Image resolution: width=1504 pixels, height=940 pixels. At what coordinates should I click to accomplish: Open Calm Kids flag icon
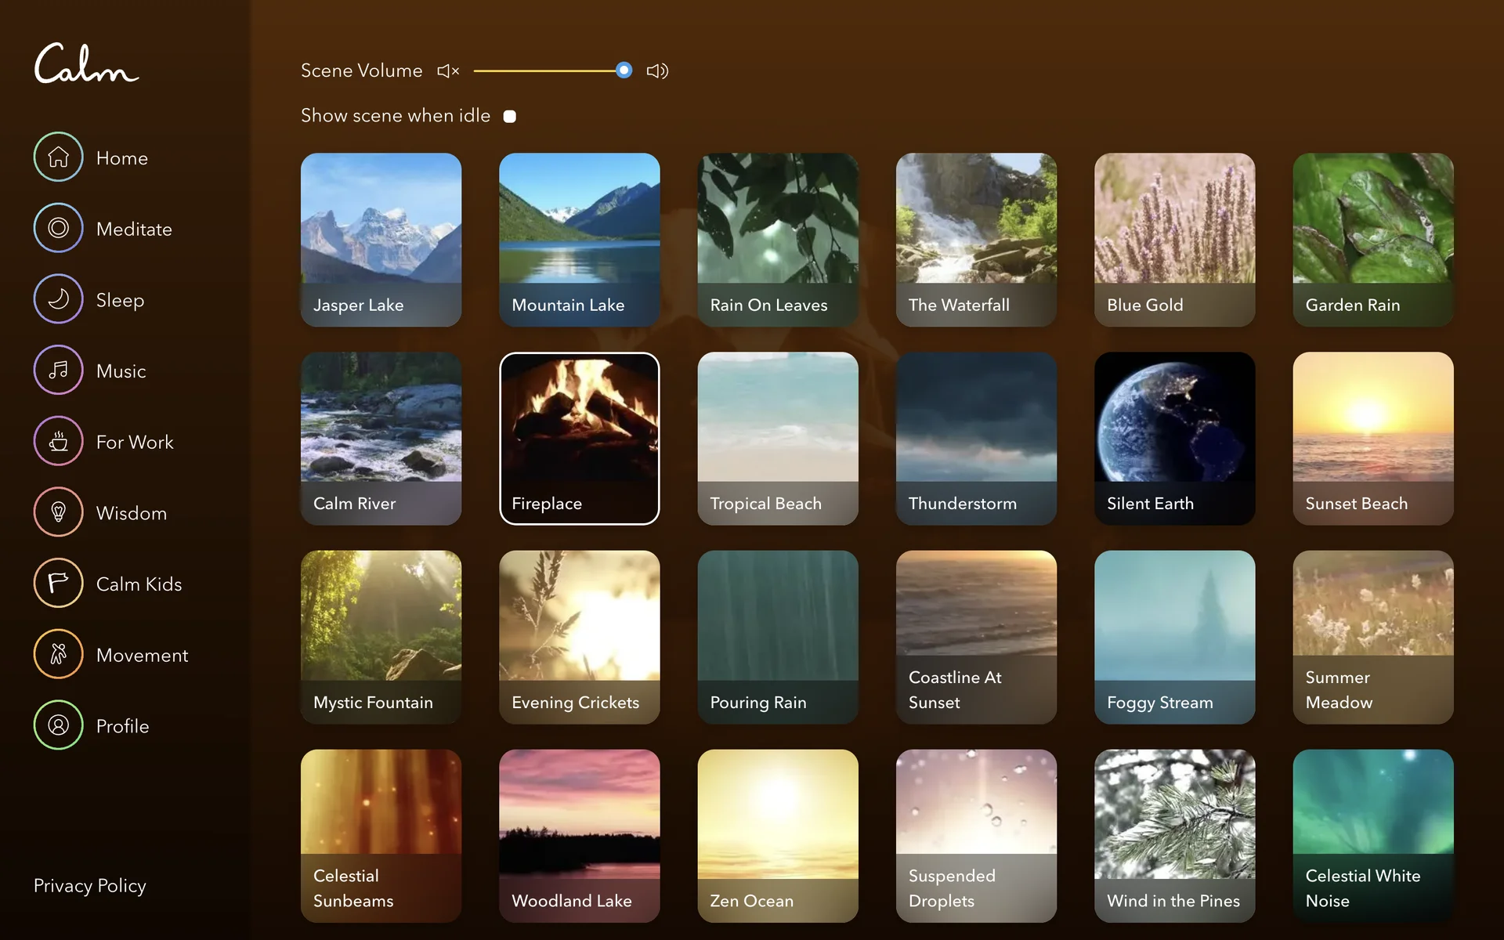click(58, 583)
